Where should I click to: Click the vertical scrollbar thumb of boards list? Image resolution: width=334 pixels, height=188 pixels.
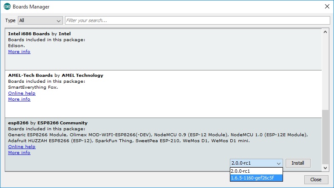[325, 137]
